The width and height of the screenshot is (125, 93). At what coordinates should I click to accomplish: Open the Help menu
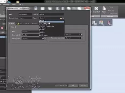14,4
